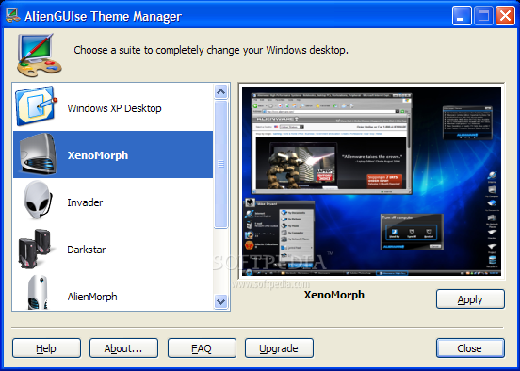Open the Help button

pos(46,348)
